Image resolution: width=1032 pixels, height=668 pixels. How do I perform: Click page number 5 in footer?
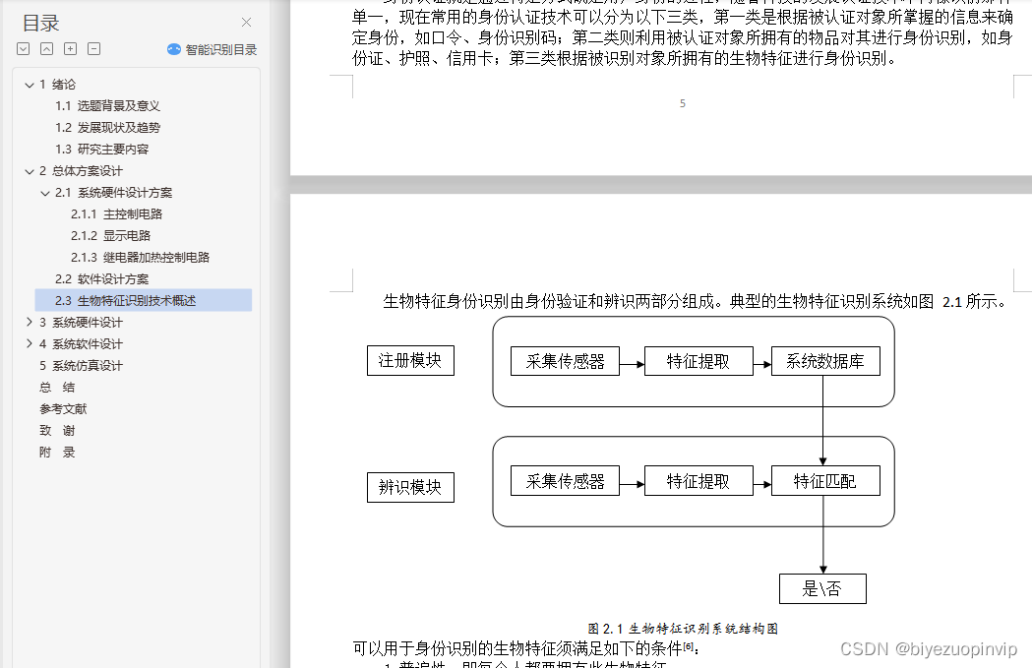tap(683, 103)
